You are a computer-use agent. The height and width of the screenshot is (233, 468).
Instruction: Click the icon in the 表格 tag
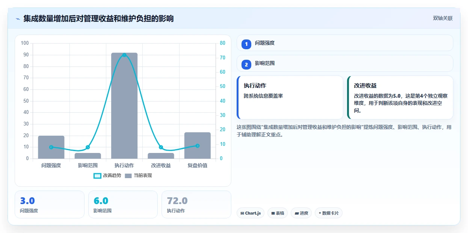(273, 213)
